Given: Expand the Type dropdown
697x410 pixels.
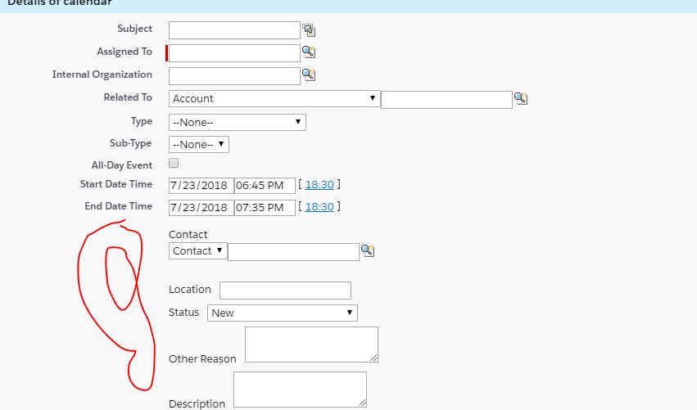Looking at the screenshot, I should point(238,122).
